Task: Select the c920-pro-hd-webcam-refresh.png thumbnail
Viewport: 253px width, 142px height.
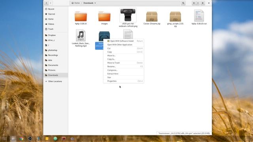Action: pyautogui.click(x=128, y=15)
